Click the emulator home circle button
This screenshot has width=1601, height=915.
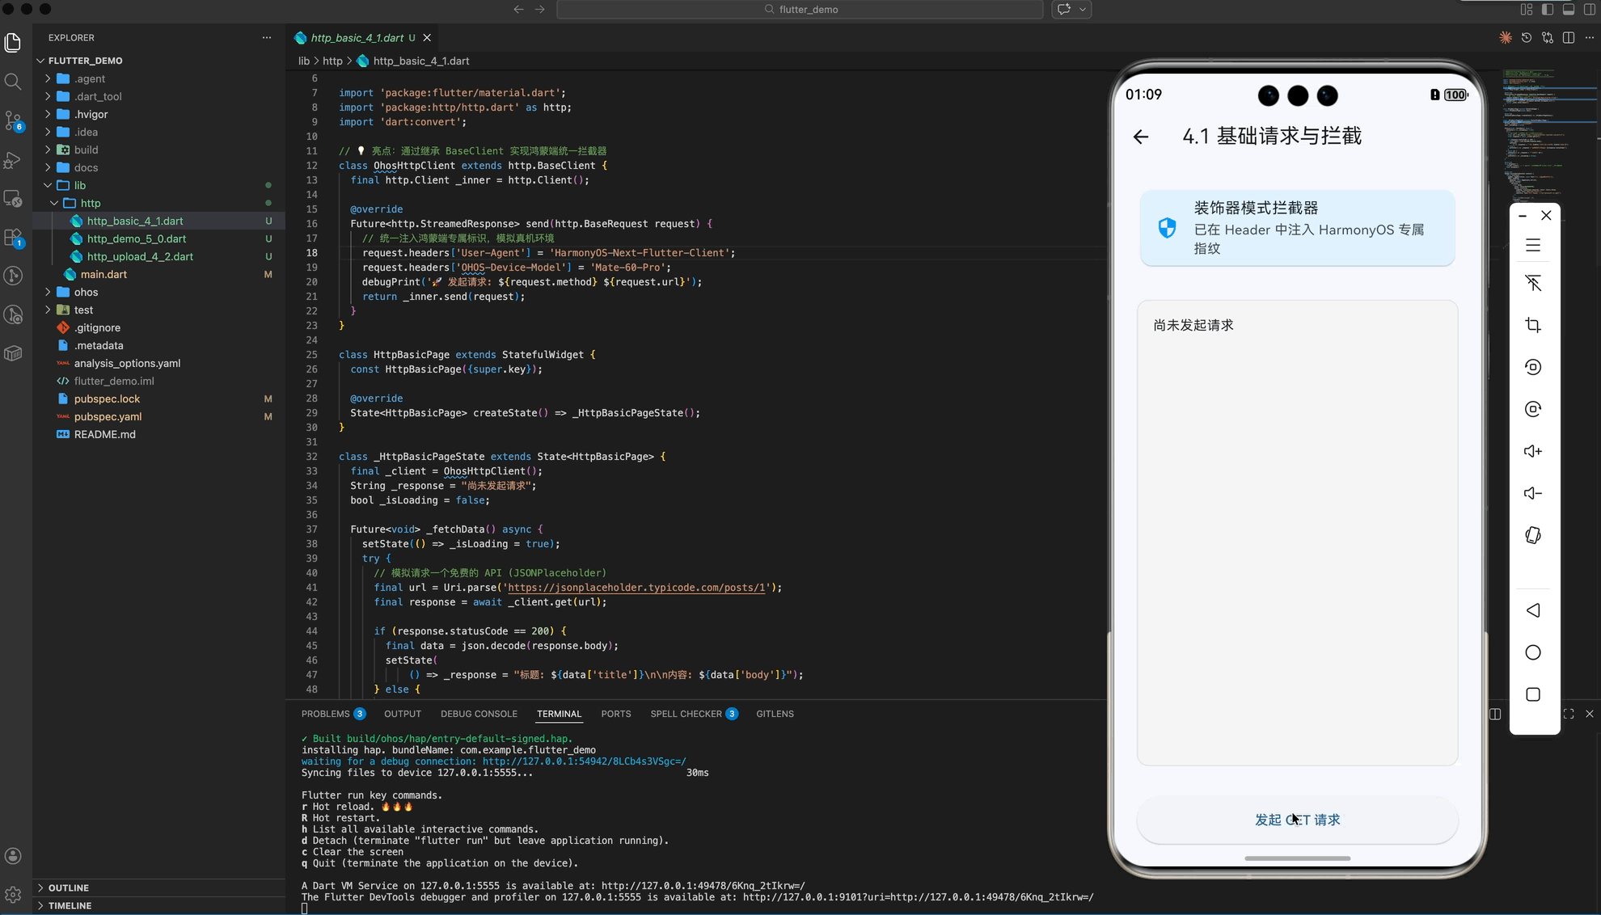[1533, 652]
